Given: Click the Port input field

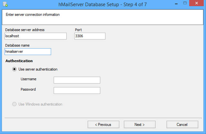Looking at the screenshot, I should [90, 36].
